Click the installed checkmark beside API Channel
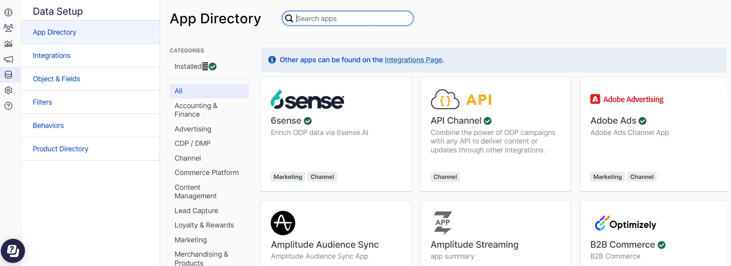 (x=488, y=121)
